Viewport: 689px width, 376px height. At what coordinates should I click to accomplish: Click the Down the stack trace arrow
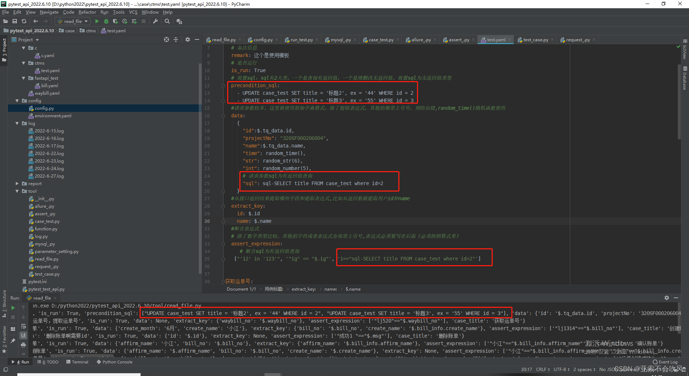pos(23,317)
